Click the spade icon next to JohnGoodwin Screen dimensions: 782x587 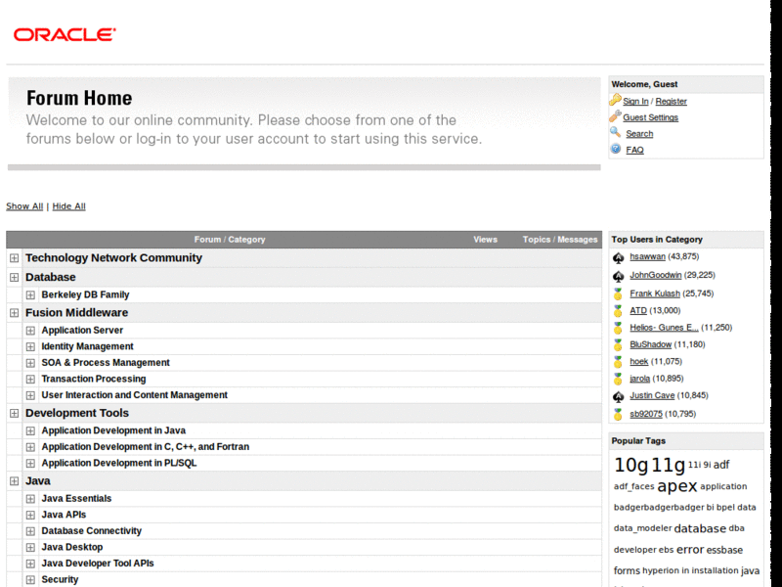click(619, 276)
